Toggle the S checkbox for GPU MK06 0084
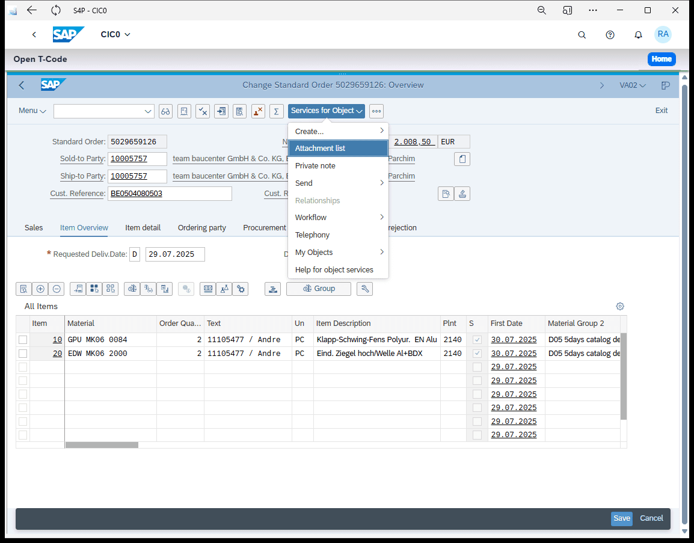 477,340
